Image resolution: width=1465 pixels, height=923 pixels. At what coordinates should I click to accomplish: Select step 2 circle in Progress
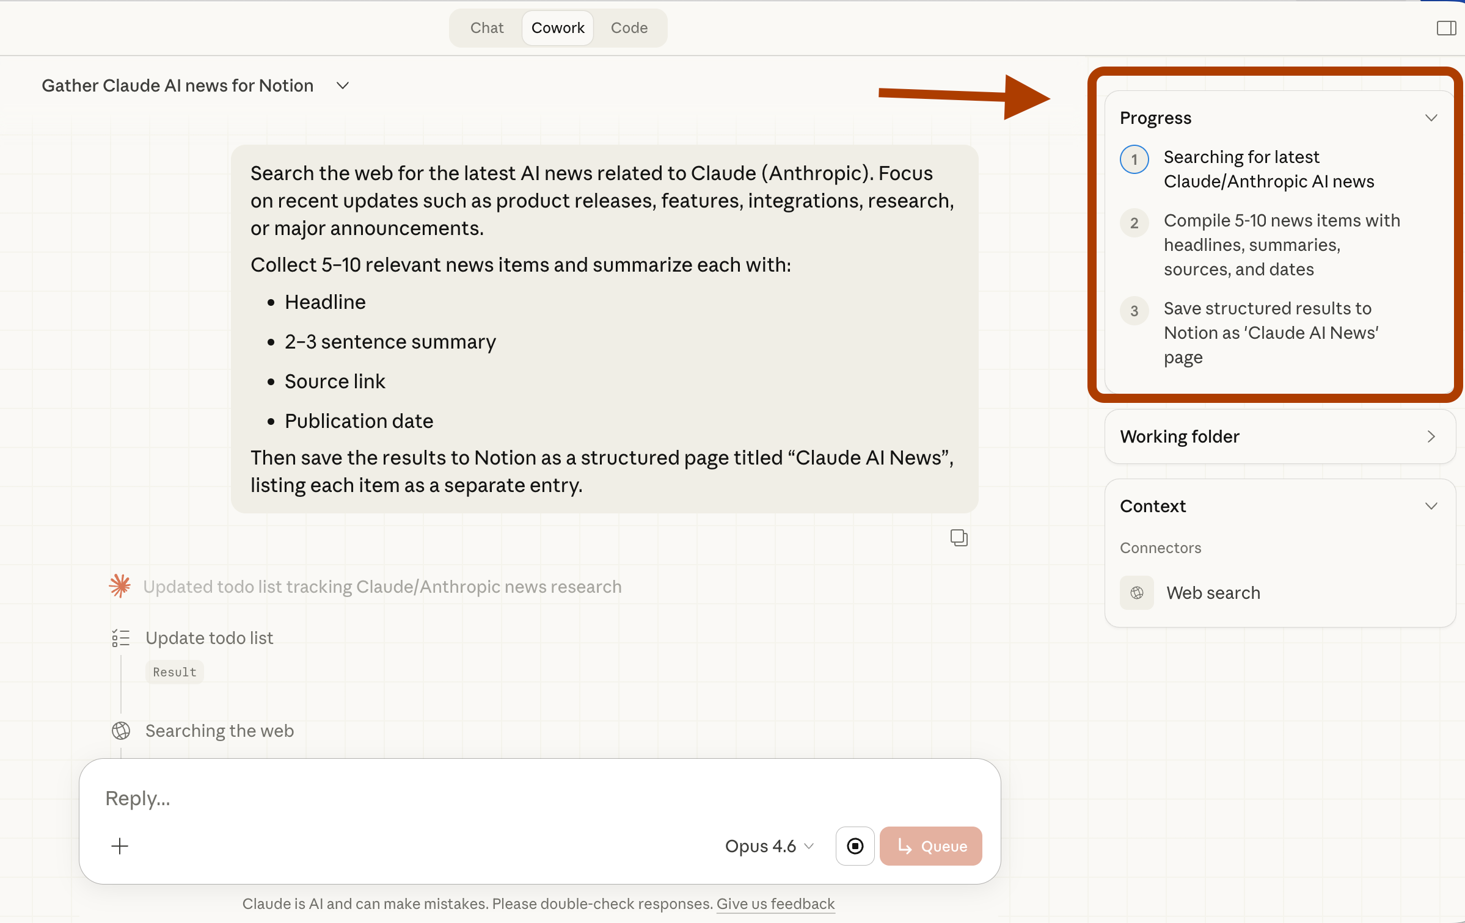(1134, 223)
